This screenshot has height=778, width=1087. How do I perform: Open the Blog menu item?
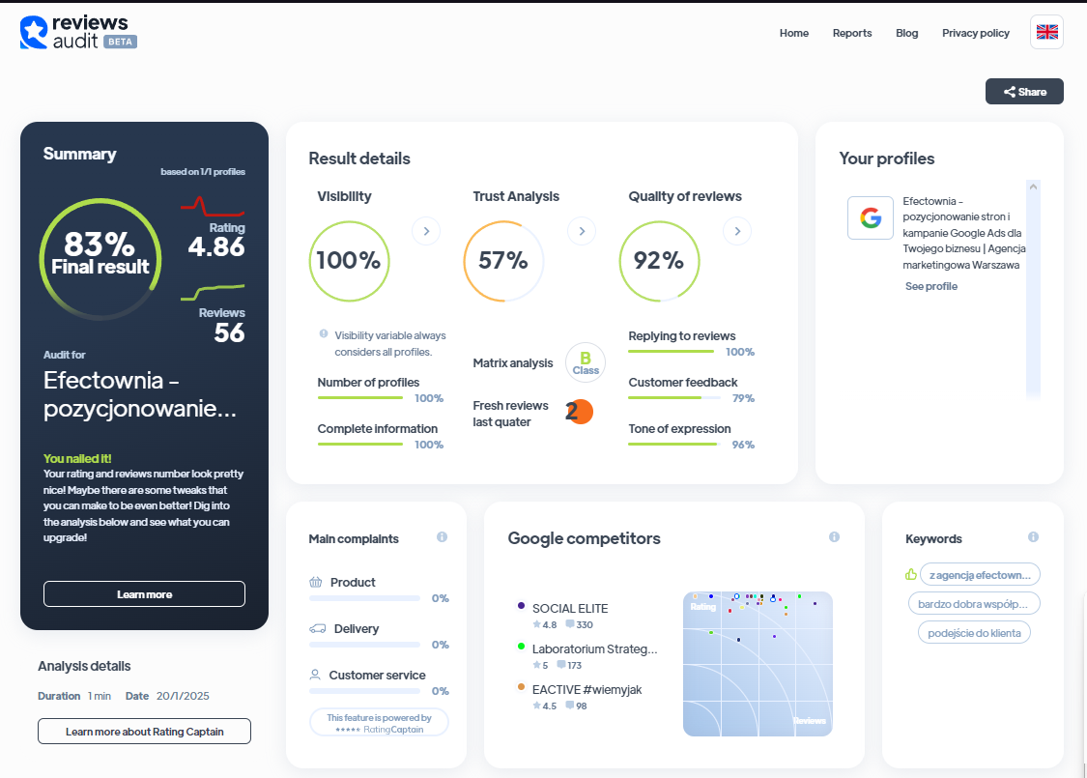pos(906,33)
